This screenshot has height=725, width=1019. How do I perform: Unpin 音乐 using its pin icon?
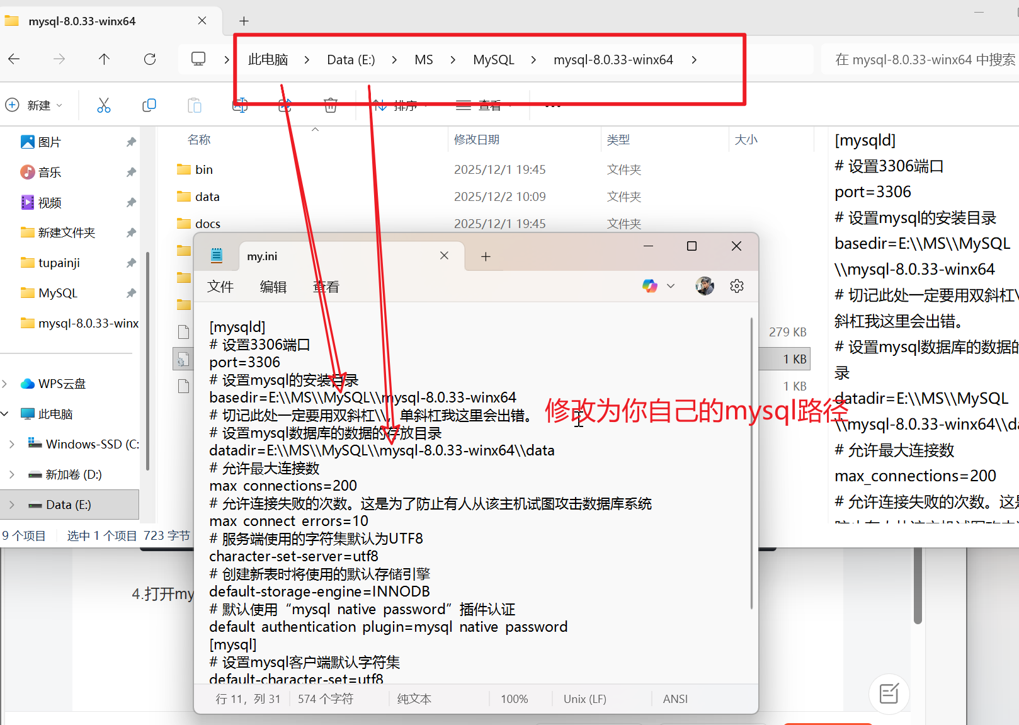click(x=131, y=173)
